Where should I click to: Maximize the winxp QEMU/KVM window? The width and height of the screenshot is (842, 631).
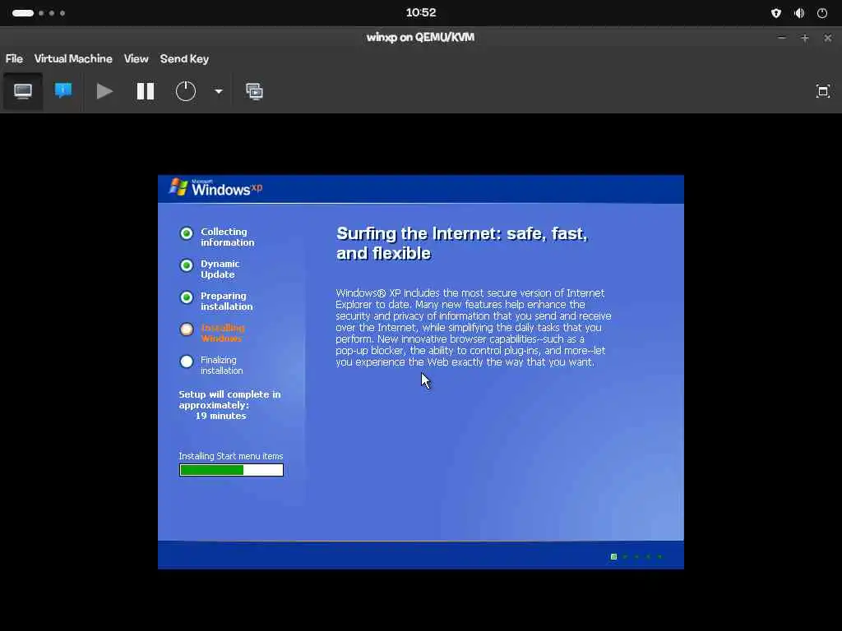(x=804, y=38)
